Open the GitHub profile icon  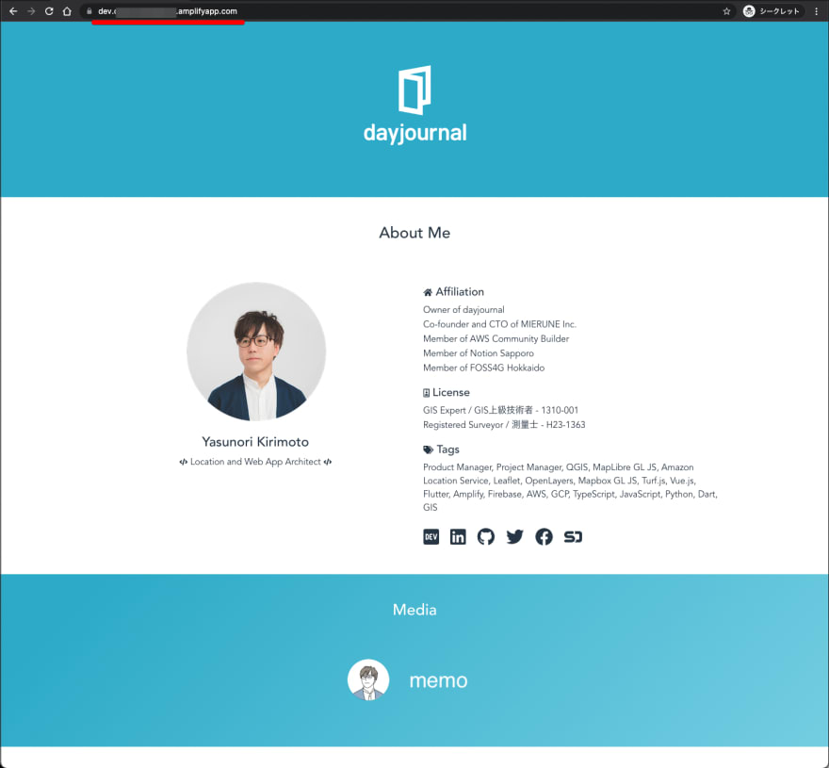coord(486,537)
